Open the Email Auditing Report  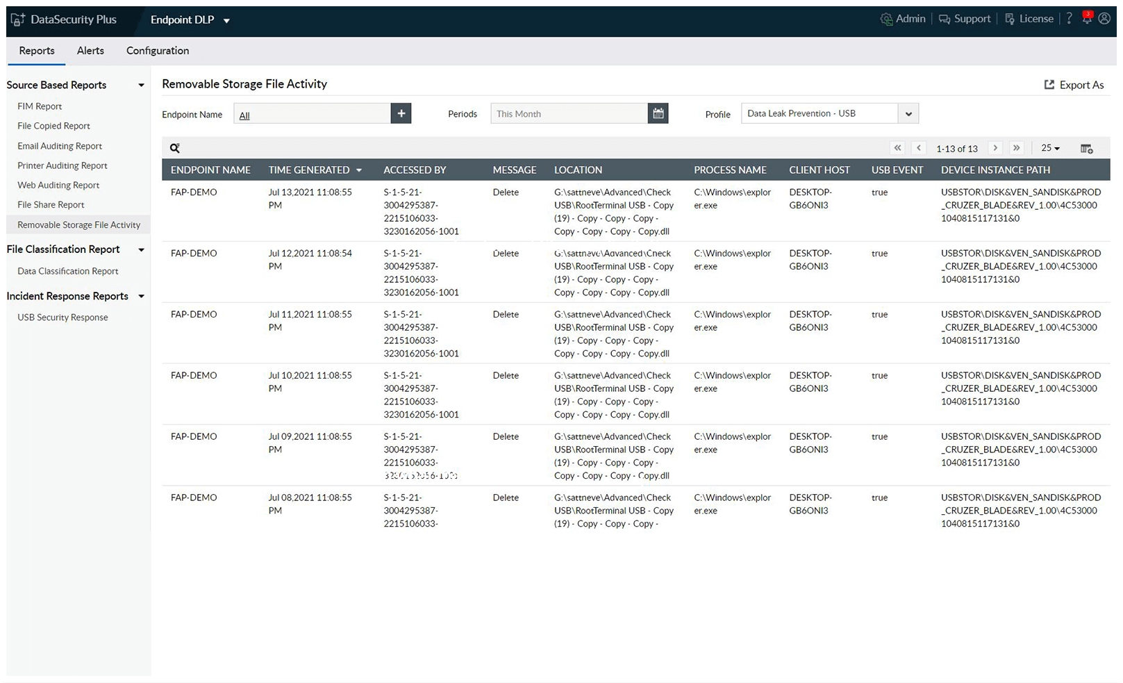click(x=60, y=146)
